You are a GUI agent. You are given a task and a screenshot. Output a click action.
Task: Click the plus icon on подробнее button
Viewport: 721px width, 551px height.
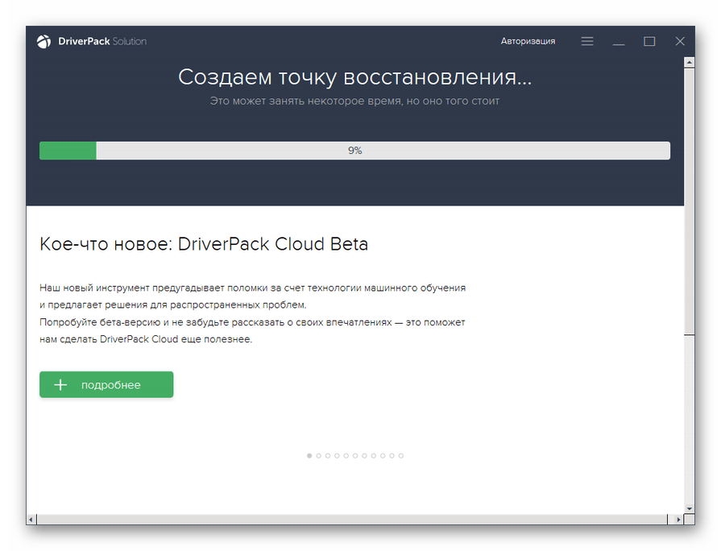coord(60,385)
